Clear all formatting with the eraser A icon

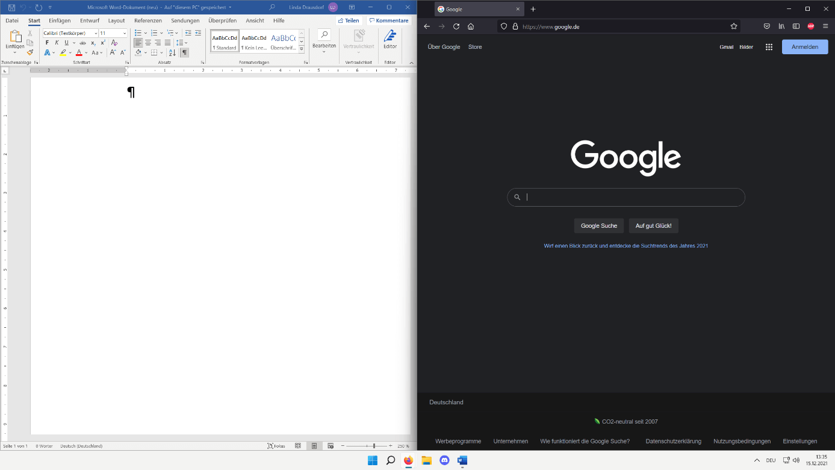114,43
